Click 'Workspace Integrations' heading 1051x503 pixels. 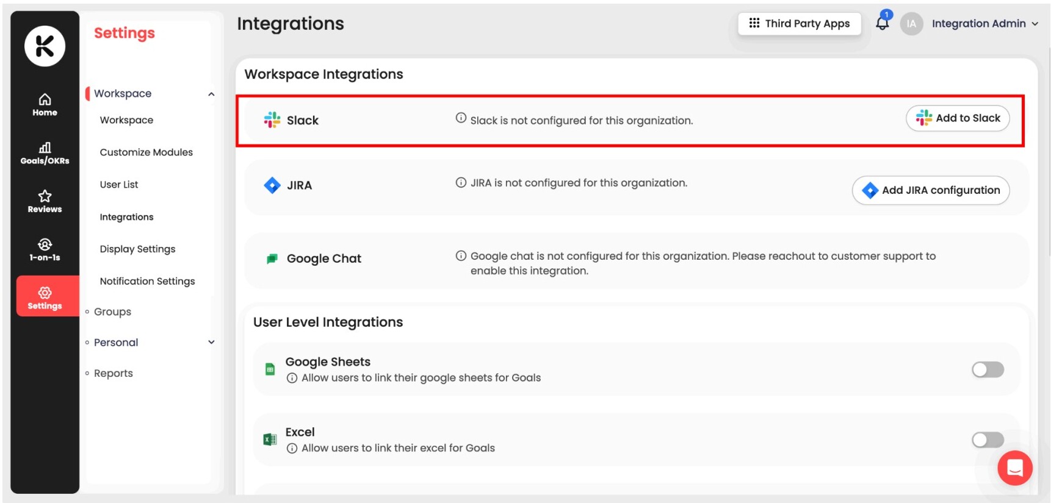323,74
